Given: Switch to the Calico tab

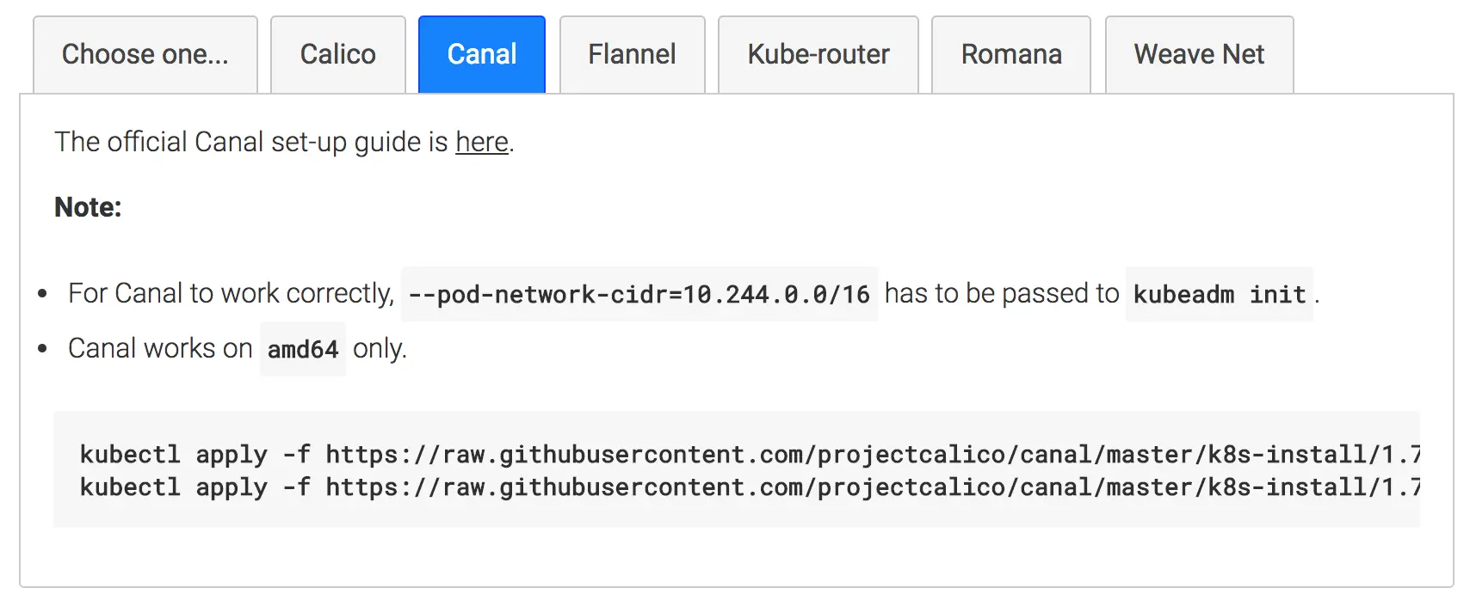Looking at the screenshot, I should (337, 54).
